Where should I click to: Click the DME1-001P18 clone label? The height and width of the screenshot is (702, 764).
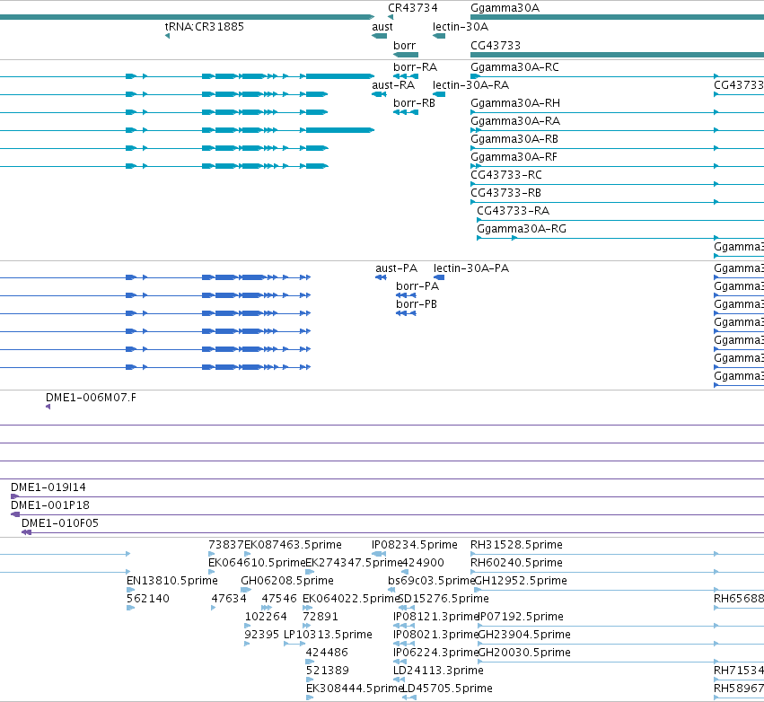pos(50,505)
